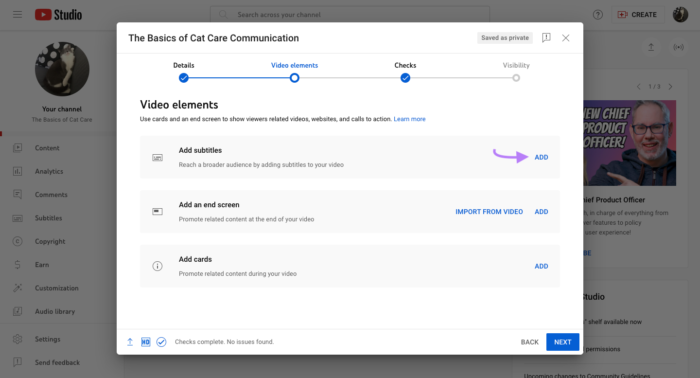Viewport: 700px width, 378px height.
Task: Open Customization using the magic wand icon
Action: [x=17, y=288]
